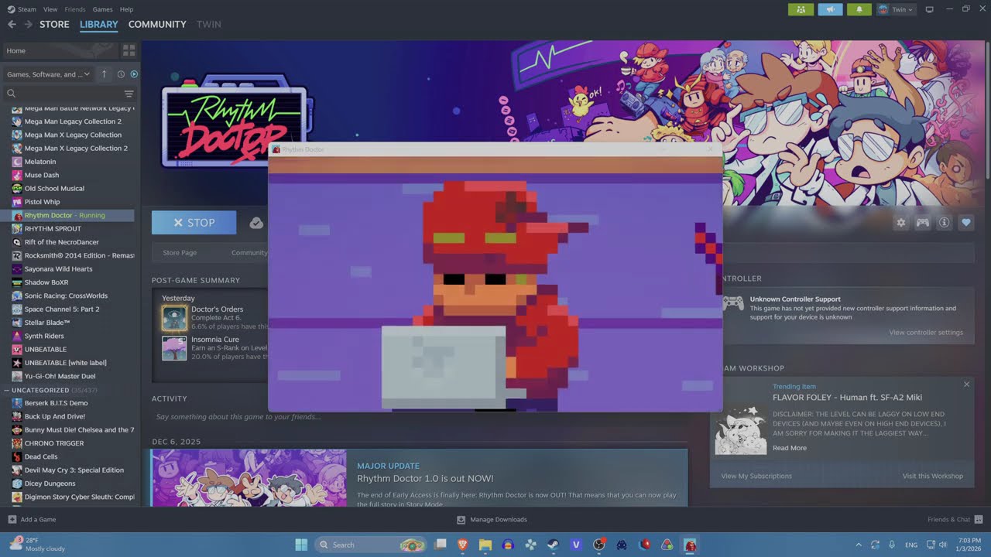Screen dimensions: 991x557
Task: Open Brave browser from the taskbar
Action: (x=463, y=545)
